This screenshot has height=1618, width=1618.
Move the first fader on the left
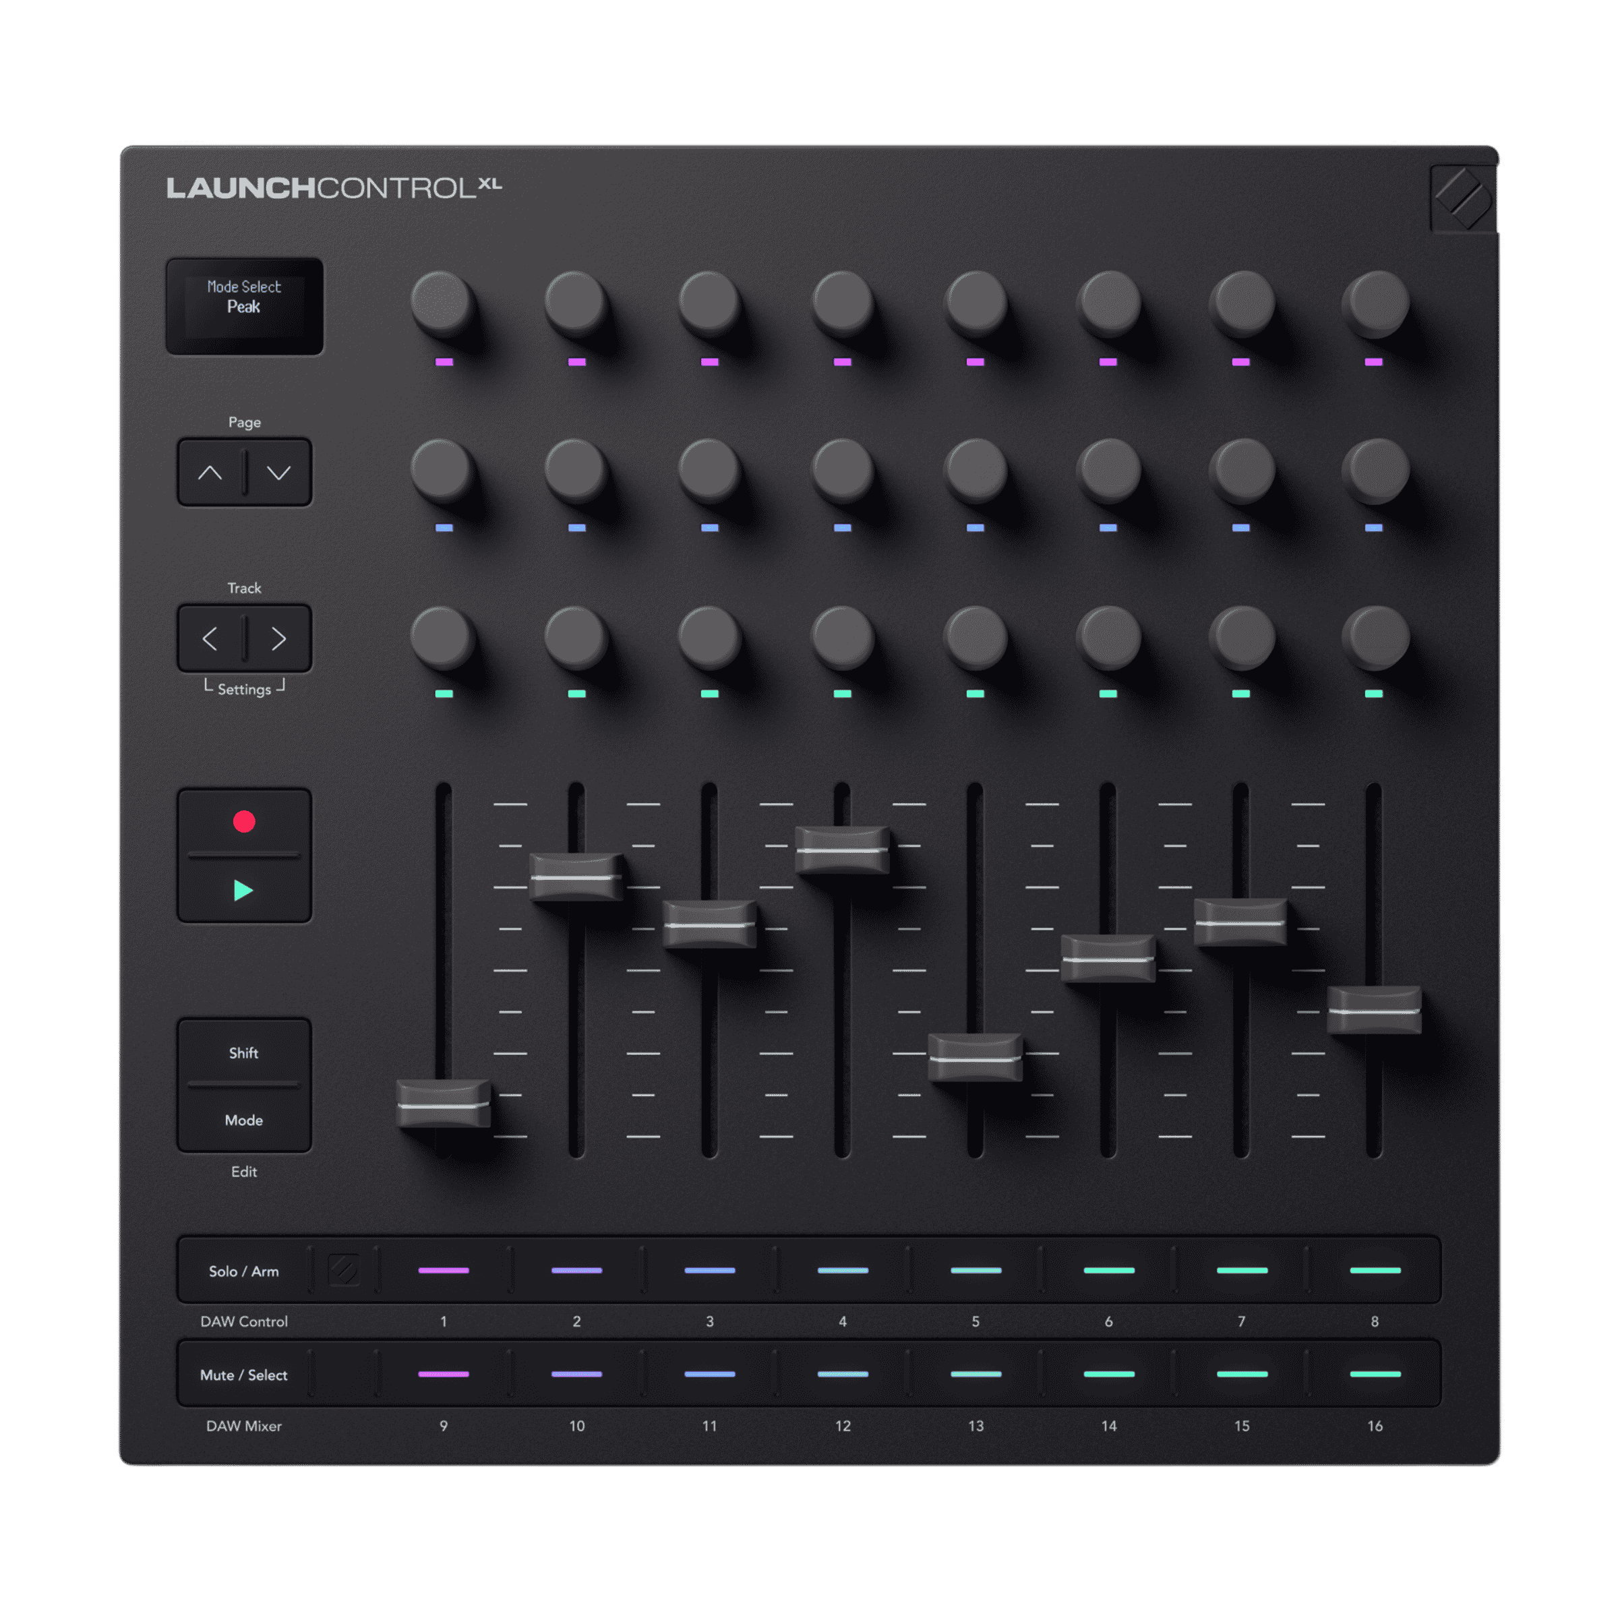click(442, 1103)
